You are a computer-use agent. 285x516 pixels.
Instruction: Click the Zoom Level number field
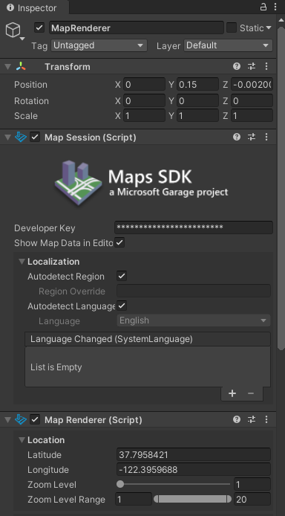point(252,484)
